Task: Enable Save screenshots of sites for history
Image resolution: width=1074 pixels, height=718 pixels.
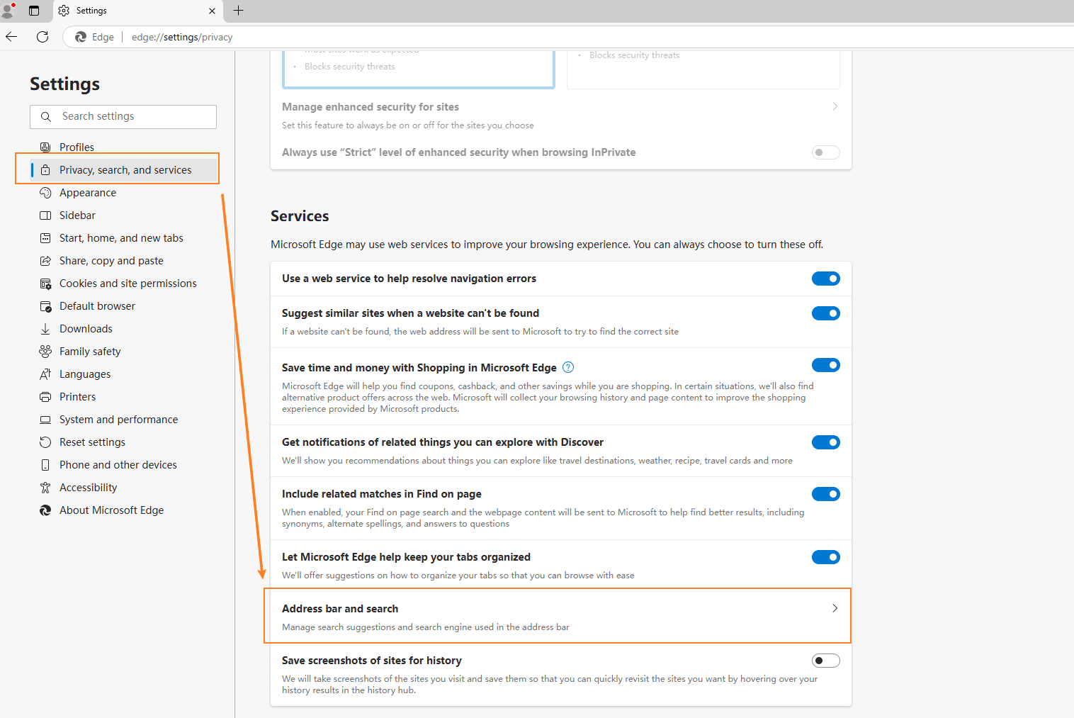Action: point(826,661)
